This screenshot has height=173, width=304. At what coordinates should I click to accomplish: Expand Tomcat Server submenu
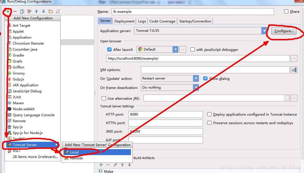[32, 145]
